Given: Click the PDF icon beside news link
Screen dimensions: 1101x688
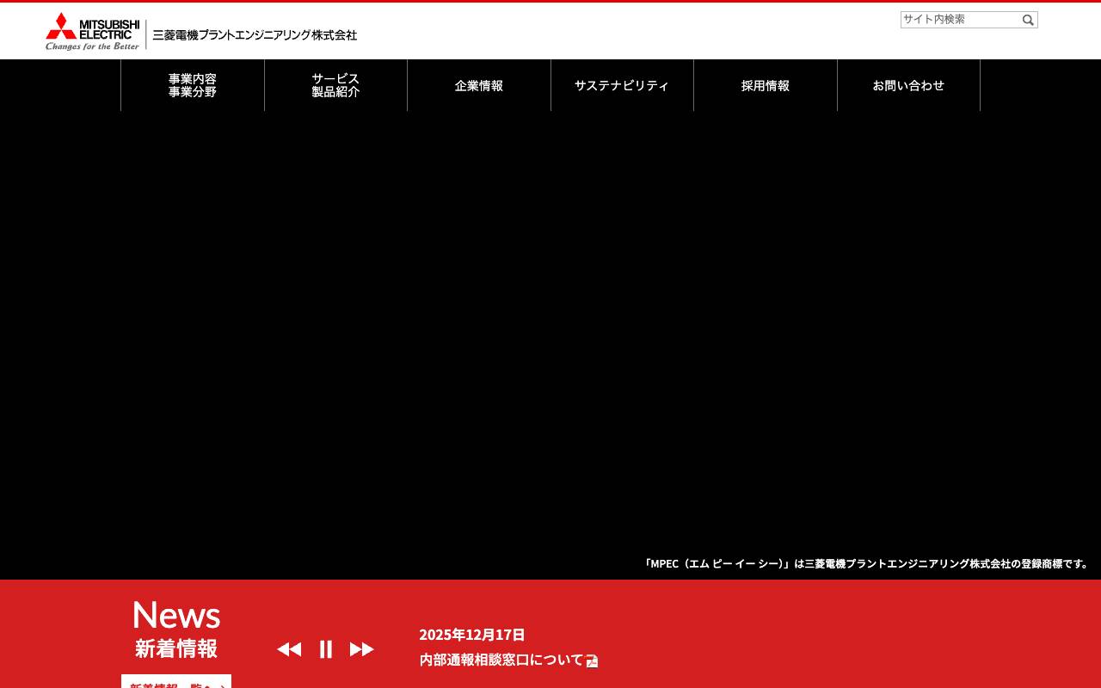Looking at the screenshot, I should click(x=592, y=661).
